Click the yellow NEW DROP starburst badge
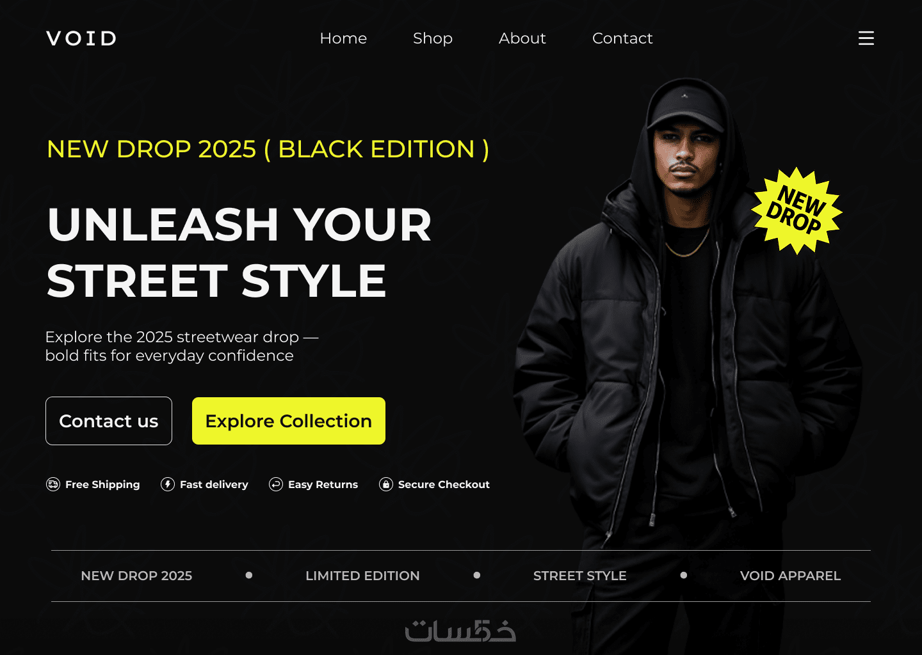Screen dimensions: 922x655 [796, 210]
